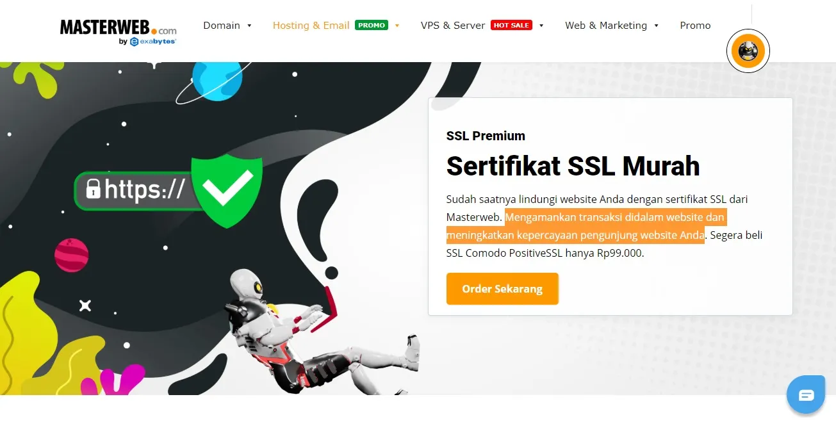The height and width of the screenshot is (422, 836).
Task: Click the orange highlighted text passage
Action: coord(586,226)
